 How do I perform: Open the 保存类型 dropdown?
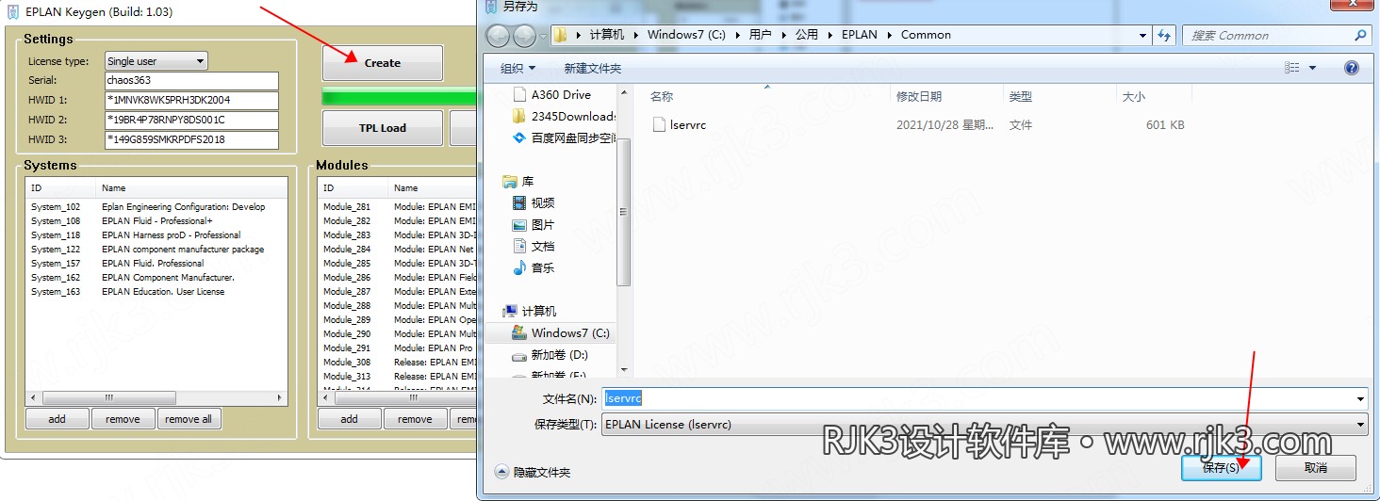[985, 425]
